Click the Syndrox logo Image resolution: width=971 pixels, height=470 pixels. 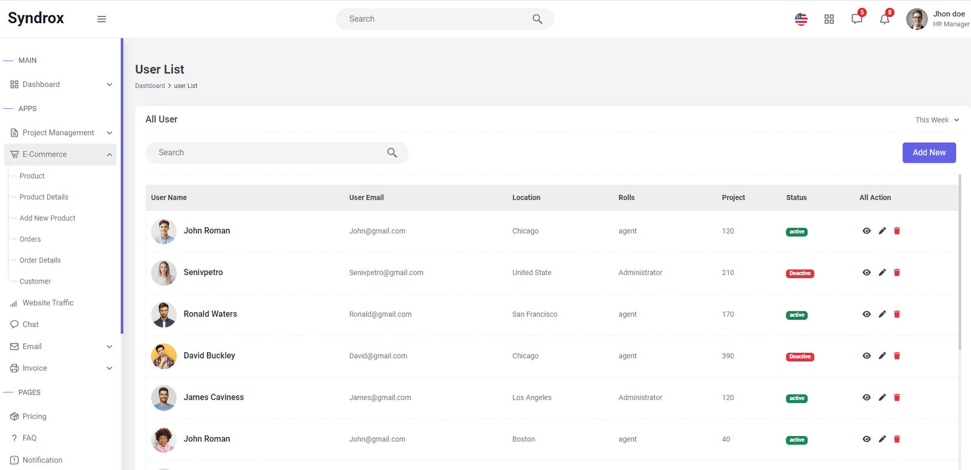click(x=36, y=18)
